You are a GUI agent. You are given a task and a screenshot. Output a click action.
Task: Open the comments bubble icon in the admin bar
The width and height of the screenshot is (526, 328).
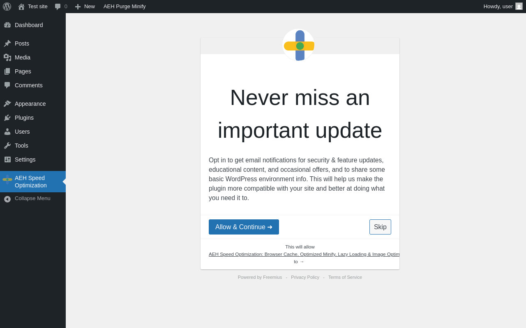click(58, 7)
